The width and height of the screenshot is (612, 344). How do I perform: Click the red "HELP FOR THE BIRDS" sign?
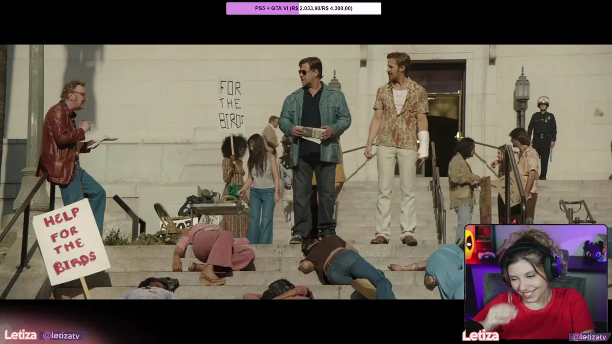(x=71, y=242)
